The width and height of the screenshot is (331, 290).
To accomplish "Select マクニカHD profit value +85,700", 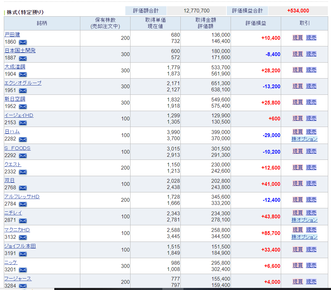I will pyautogui.click(x=271, y=233).
